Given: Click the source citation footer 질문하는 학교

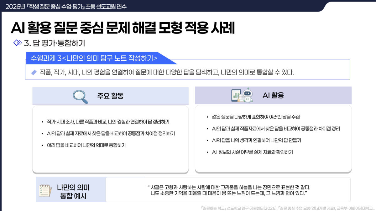Looking at the screenshot, I should coord(287,208).
